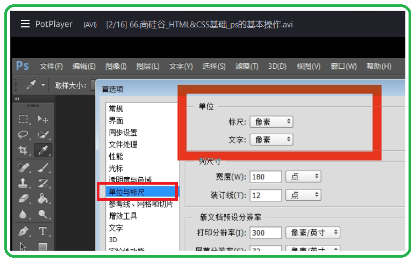Open the 编辑(E) menu
This screenshot has width=415, height=262.
click(84, 66)
